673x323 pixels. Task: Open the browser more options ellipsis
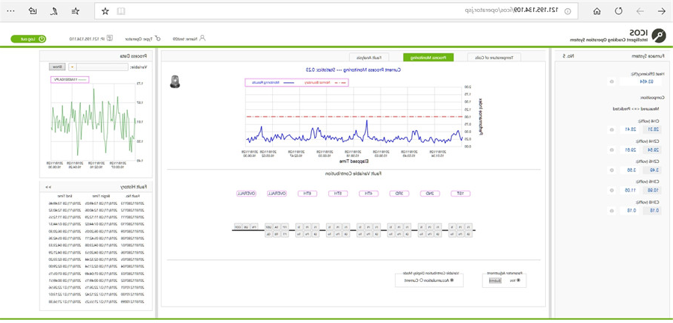tap(11, 11)
